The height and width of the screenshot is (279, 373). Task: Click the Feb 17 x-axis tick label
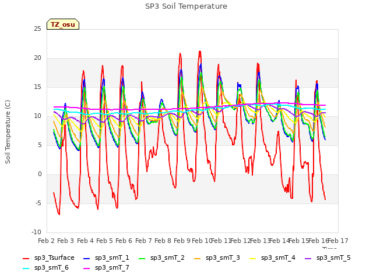(338, 241)
